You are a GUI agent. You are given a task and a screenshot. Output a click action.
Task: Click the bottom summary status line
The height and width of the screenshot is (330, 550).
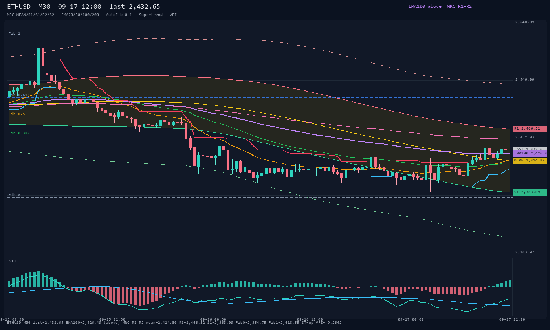coord(174,323)
